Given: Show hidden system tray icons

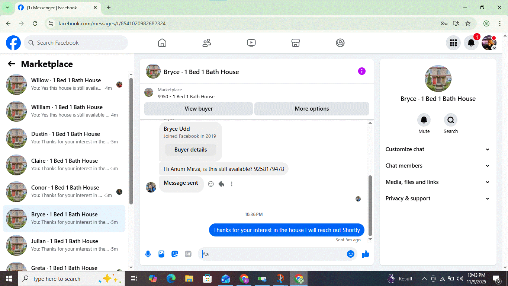Looking at the screenshot, I should point(424,279).
